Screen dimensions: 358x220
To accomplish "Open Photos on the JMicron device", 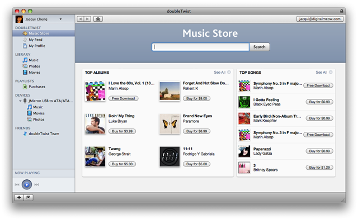I will (39, 119).
